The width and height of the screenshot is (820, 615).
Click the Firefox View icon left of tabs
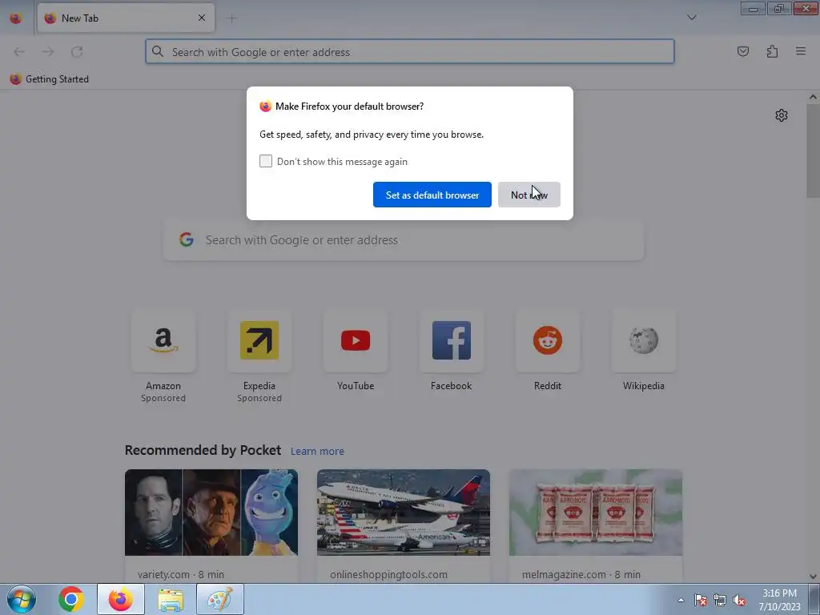point(16,18)
